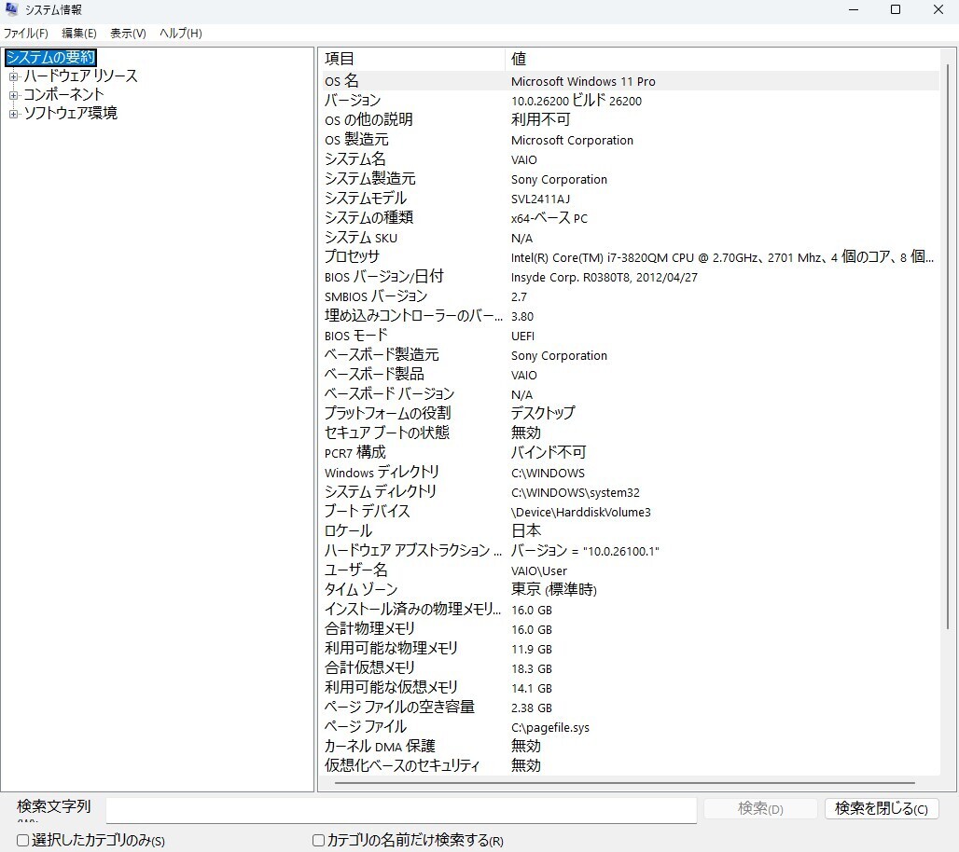Select the ロケール row
The height and width of the screenshot is (852, 959).
coord(630,530)
